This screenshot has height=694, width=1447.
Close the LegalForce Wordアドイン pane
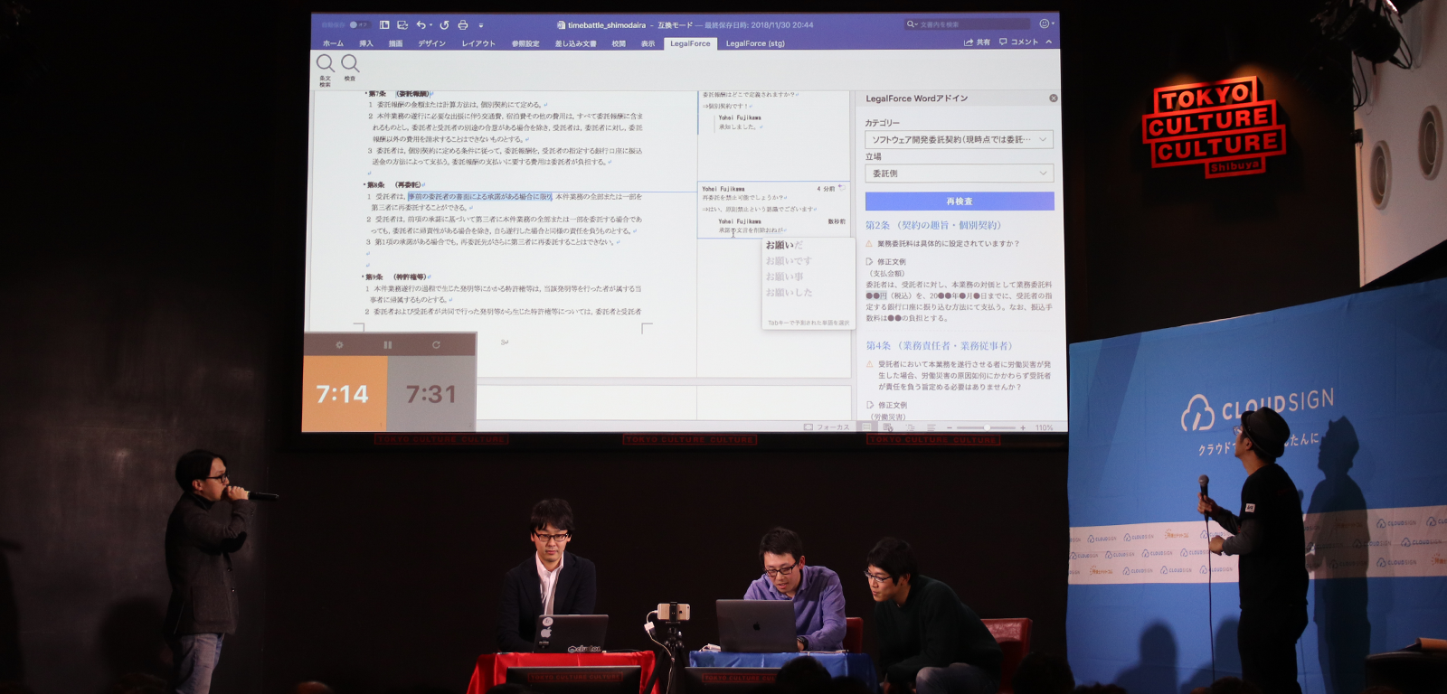coord(1053,98)
